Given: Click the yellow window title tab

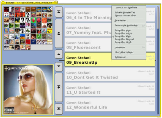Looking at the screenshot, I should [x=29, y=3].
